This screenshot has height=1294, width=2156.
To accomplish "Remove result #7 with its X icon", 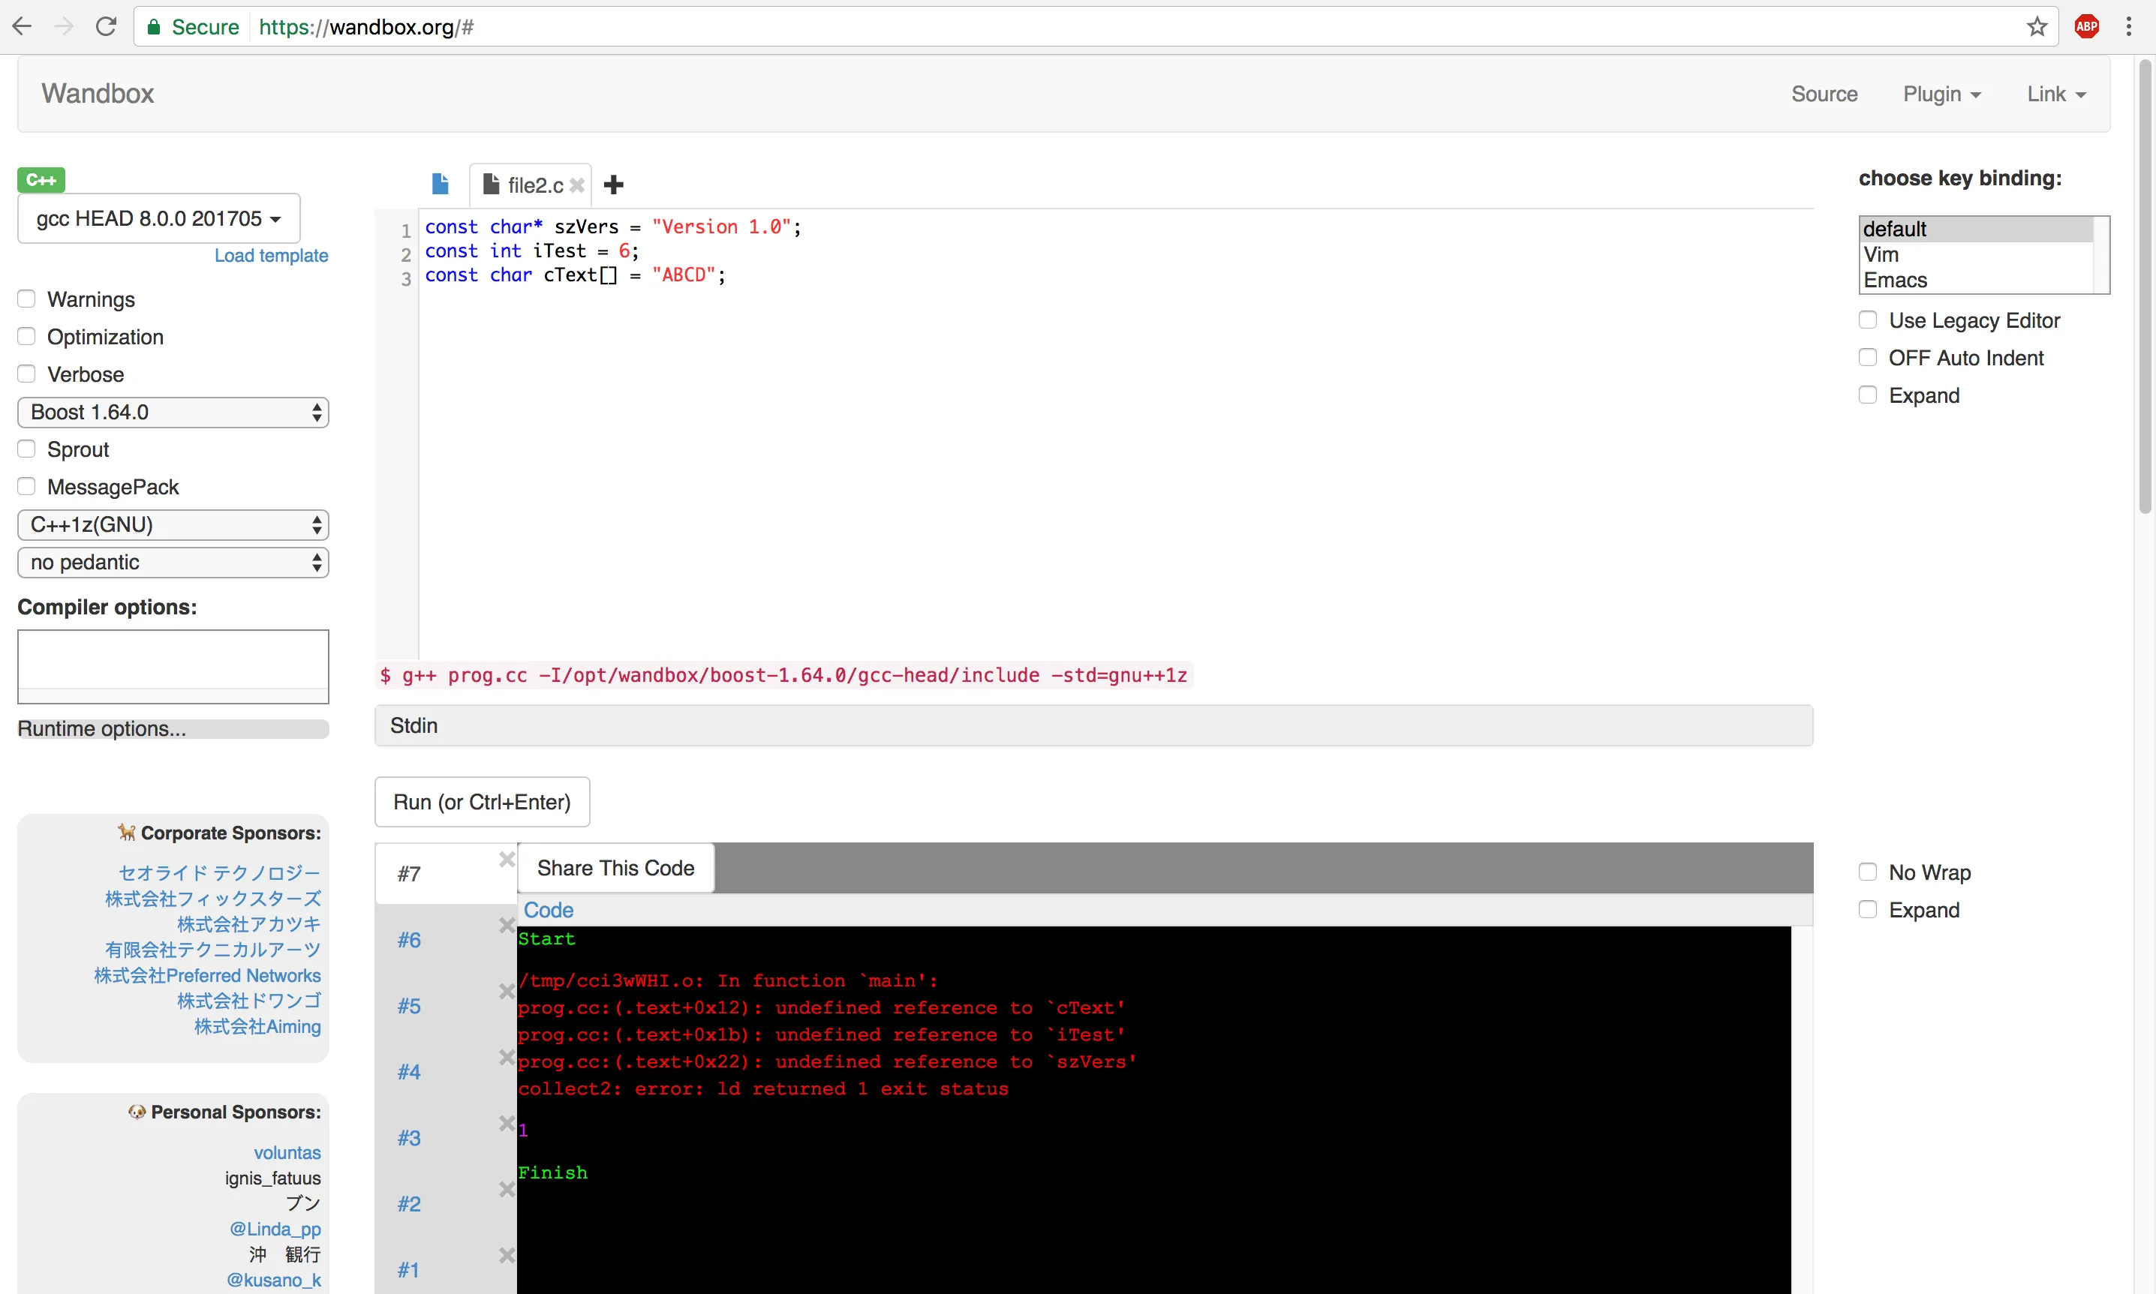I will [507, 860].
